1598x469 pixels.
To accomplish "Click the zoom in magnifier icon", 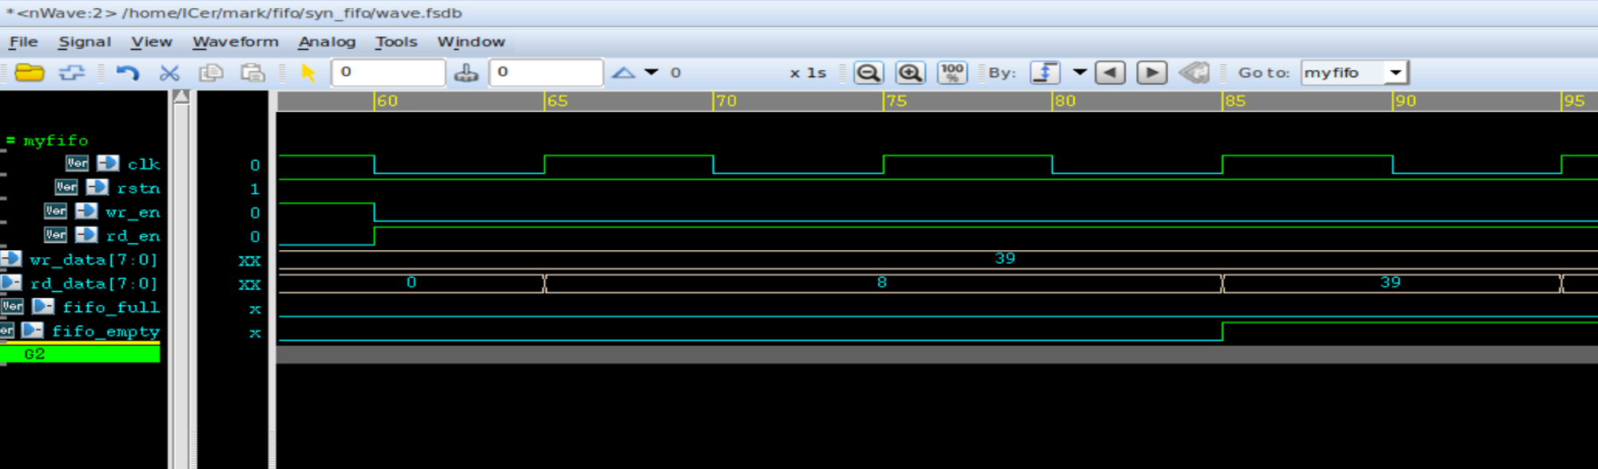I will click(x=910, y=73).
